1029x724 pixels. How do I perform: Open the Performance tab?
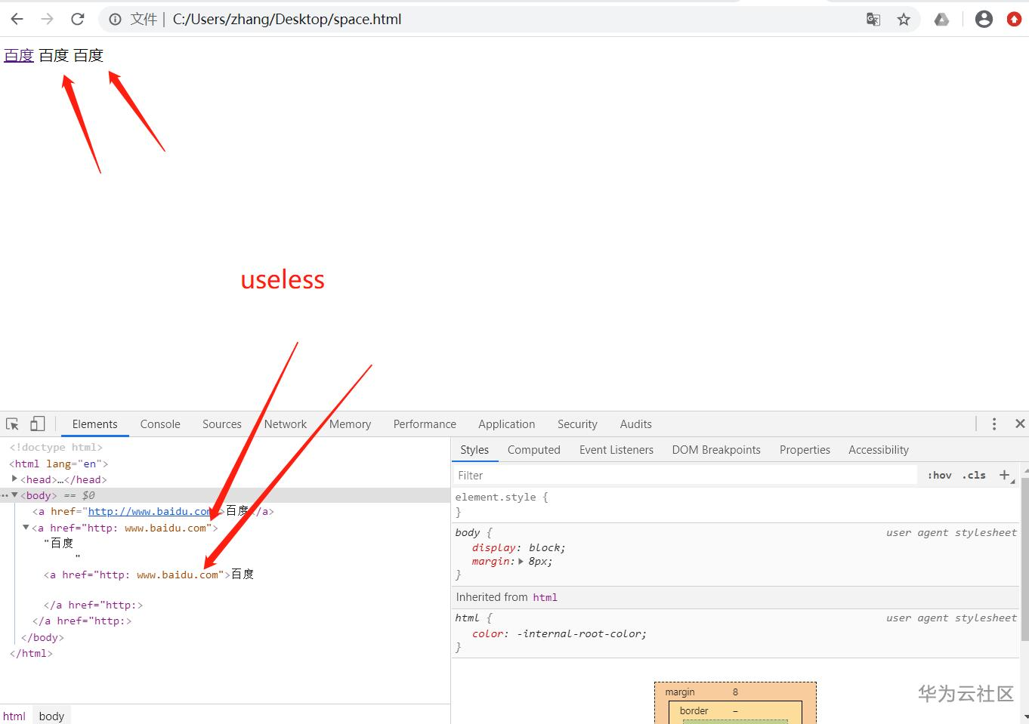(x=425, y=424)
